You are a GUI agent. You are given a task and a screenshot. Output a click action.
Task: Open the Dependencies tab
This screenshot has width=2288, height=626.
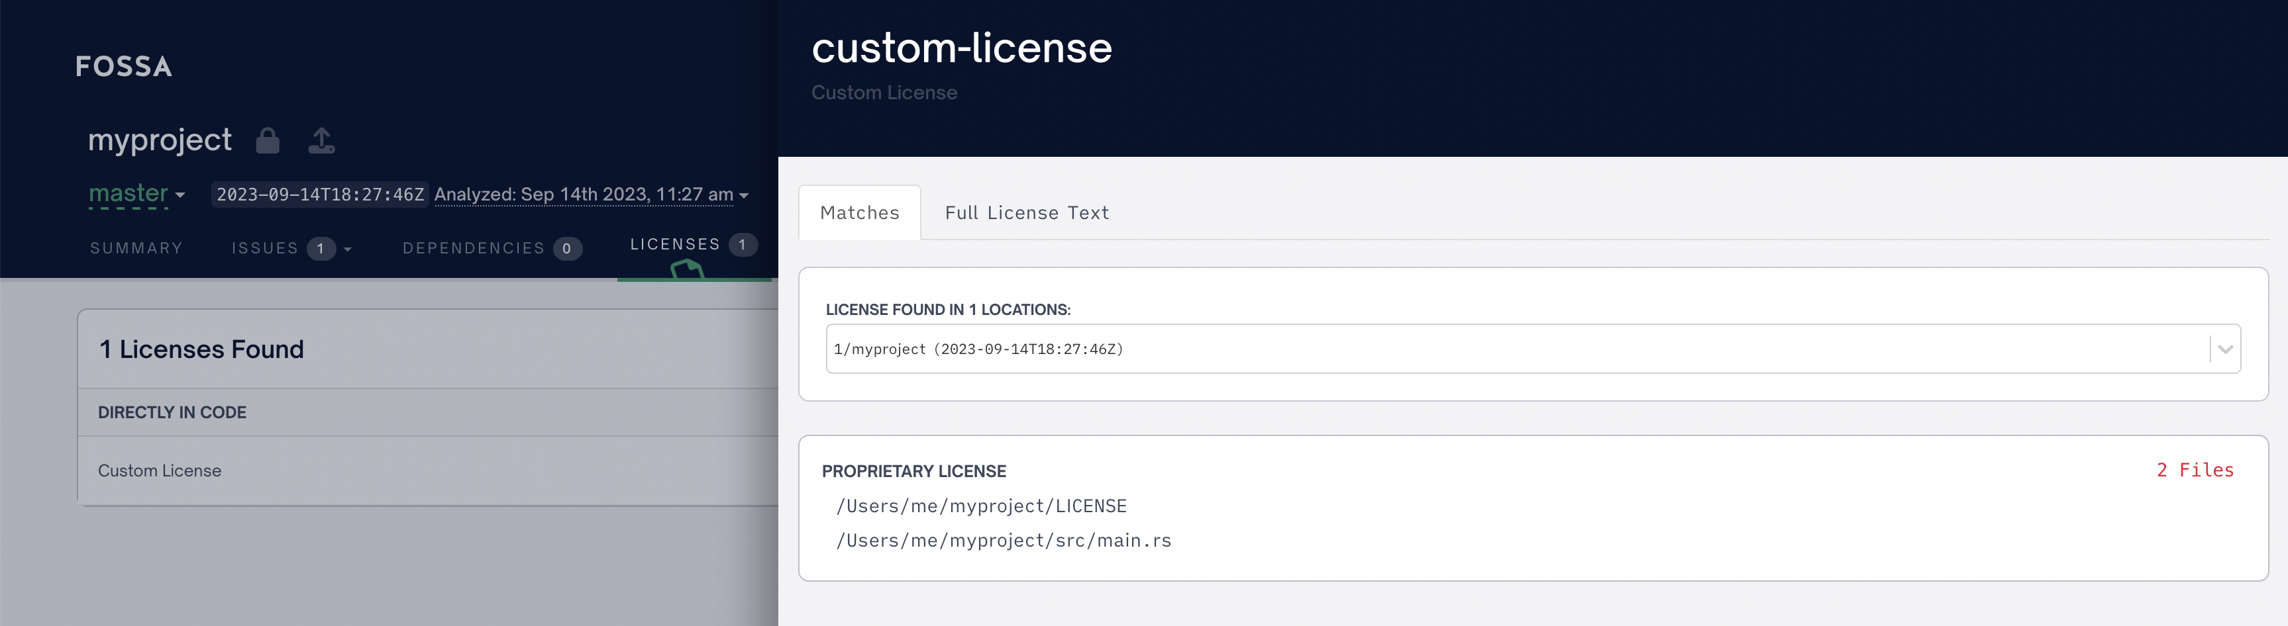pos(492,248)
